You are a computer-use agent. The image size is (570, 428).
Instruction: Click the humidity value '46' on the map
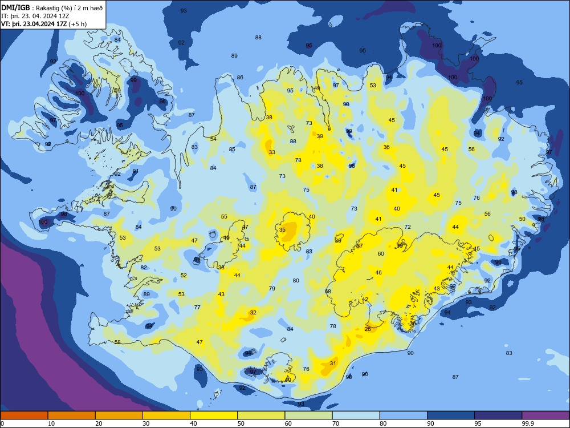tap(378, 272)
